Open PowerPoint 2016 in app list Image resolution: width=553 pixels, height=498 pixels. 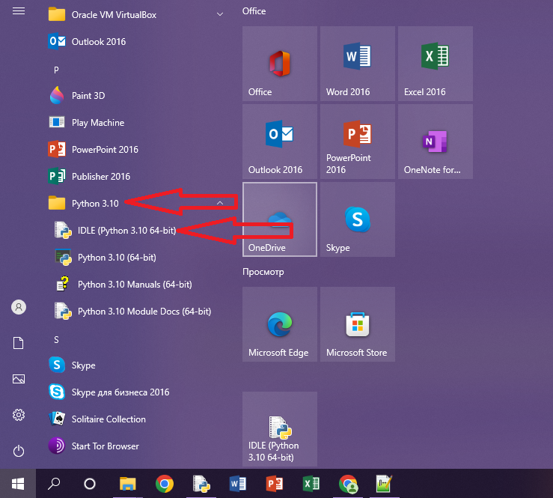coord(137,149)
